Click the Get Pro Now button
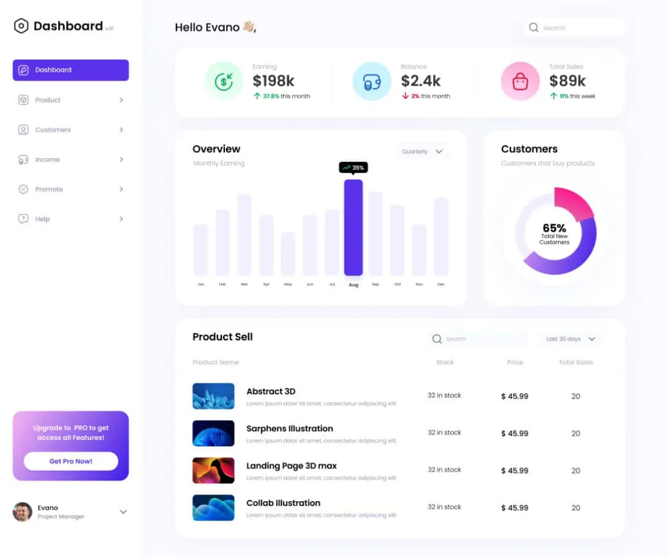The height and width of the screenshot is (557, 669). click(x=71, y=461)
